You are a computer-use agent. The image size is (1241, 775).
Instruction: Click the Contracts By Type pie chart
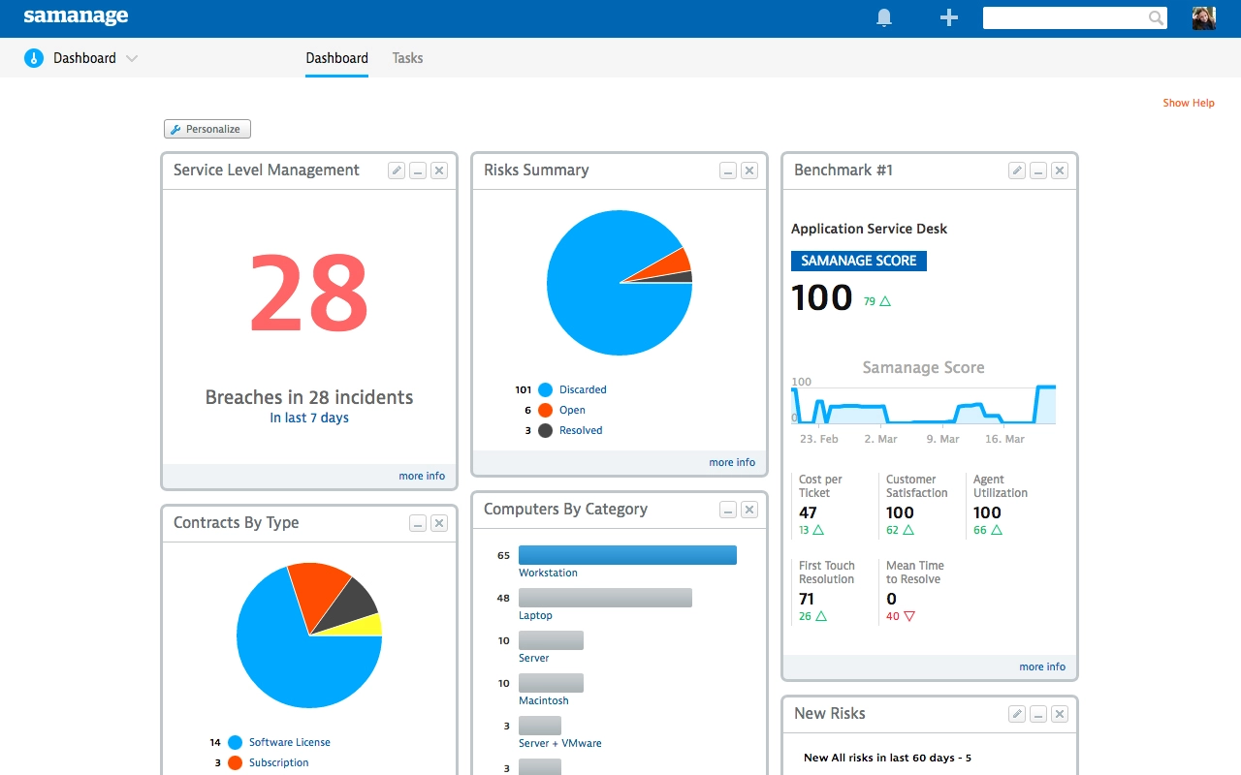(309, 635)
